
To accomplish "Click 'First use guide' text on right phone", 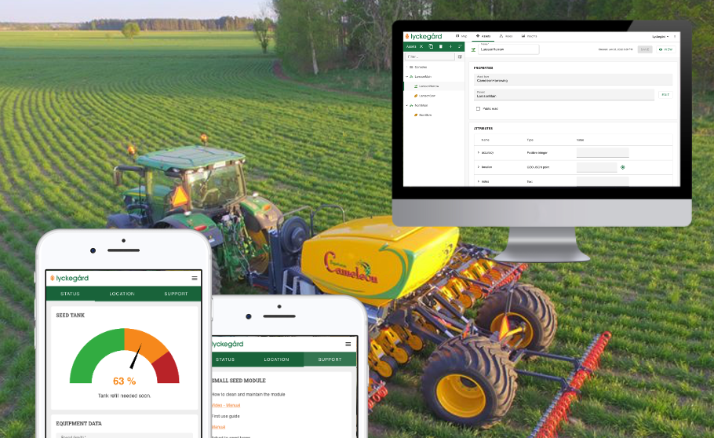I will (226, 416).
